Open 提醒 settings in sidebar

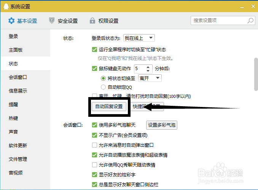(25, 104)
